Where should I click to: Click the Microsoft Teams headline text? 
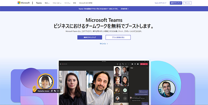click(104, 20)
